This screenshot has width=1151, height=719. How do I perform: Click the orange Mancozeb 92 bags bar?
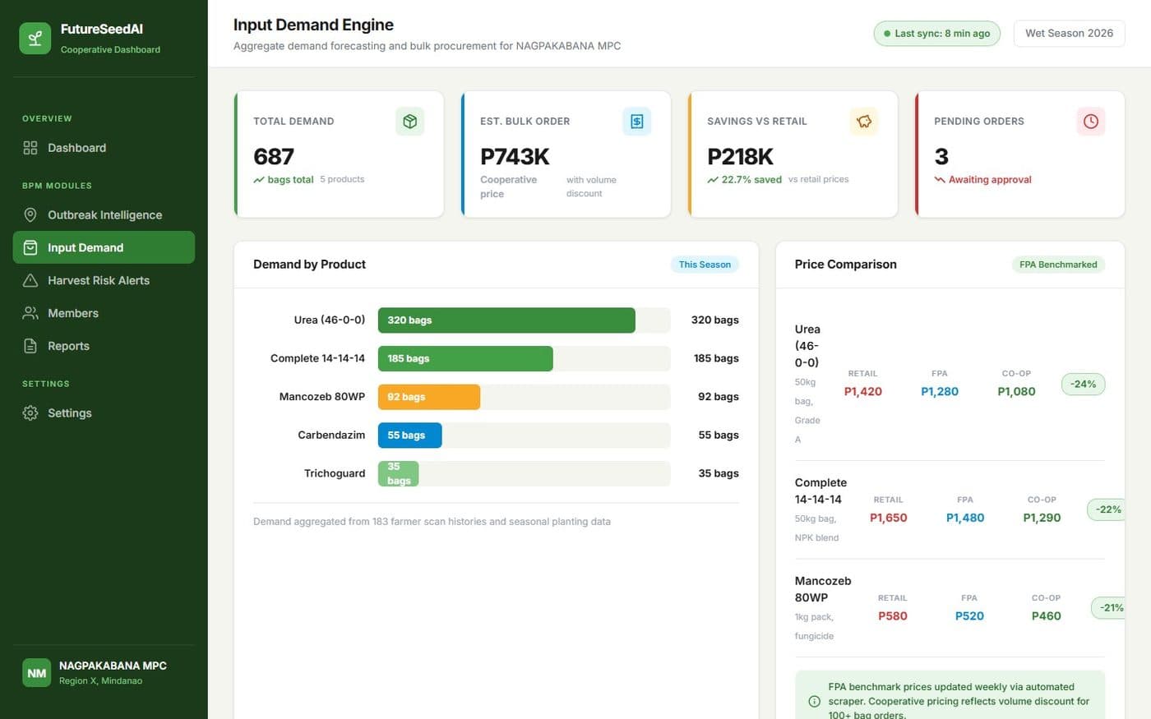pyautogui.click(x=429, y=397)
